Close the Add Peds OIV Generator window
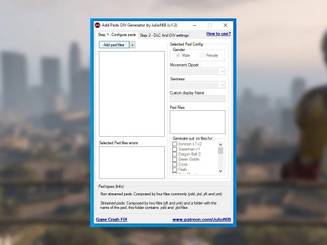The height and width of the screenshot is (245, 327). coord(225,25)
